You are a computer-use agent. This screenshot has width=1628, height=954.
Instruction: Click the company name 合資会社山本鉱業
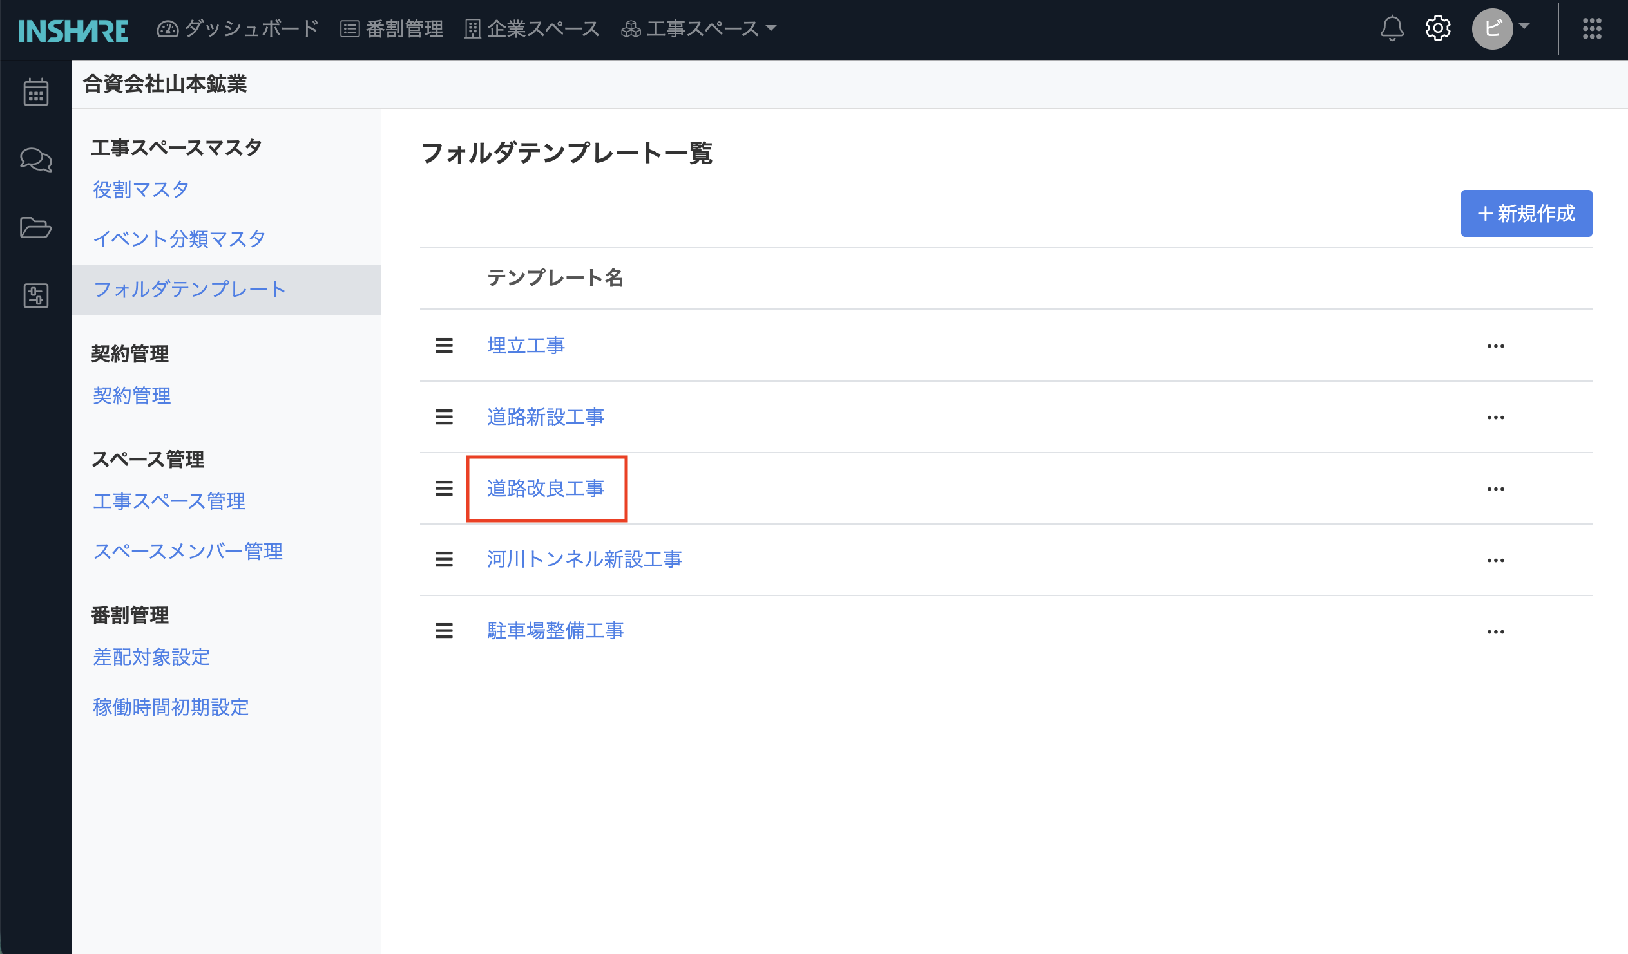point(165,84)
